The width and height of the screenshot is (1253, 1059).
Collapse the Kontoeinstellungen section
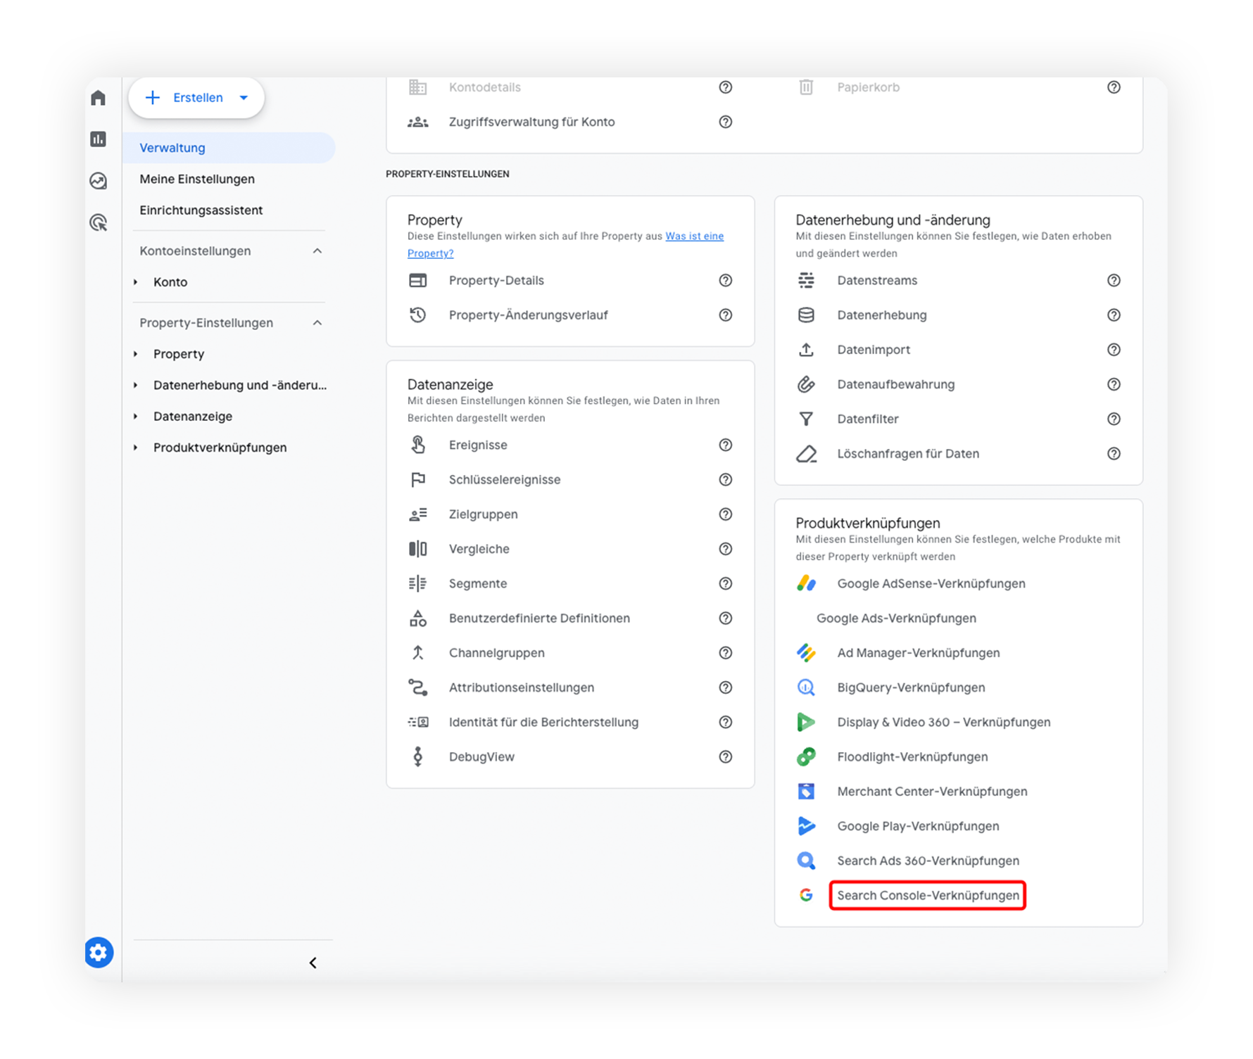coord(317,251)
